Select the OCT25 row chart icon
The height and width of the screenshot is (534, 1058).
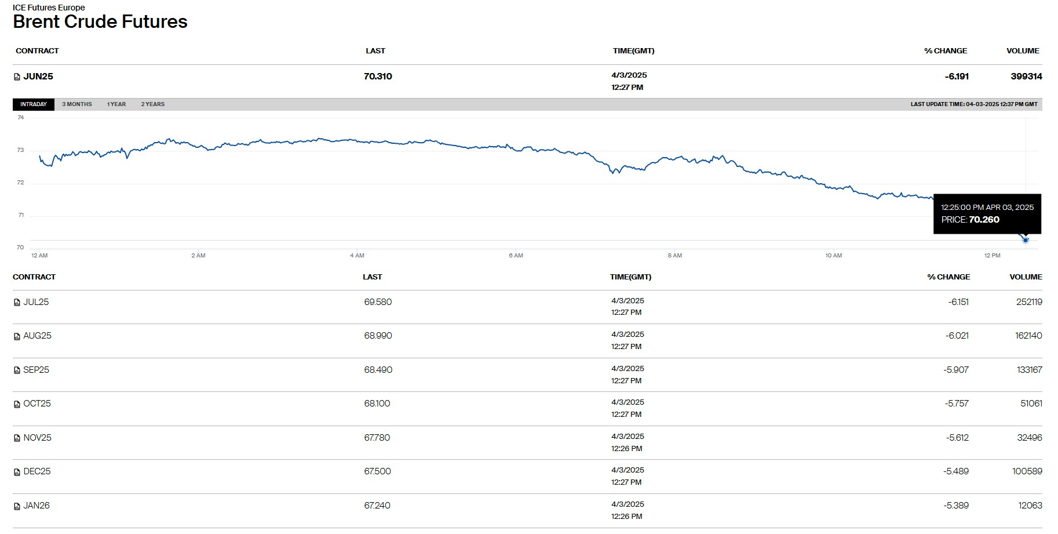click(17, 404)
